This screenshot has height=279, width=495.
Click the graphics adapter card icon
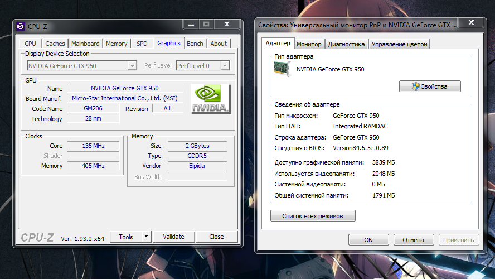[x=283, y=69]
